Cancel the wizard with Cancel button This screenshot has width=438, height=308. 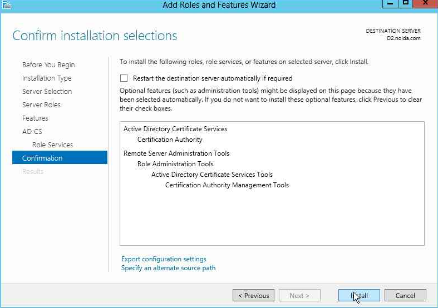405,295
